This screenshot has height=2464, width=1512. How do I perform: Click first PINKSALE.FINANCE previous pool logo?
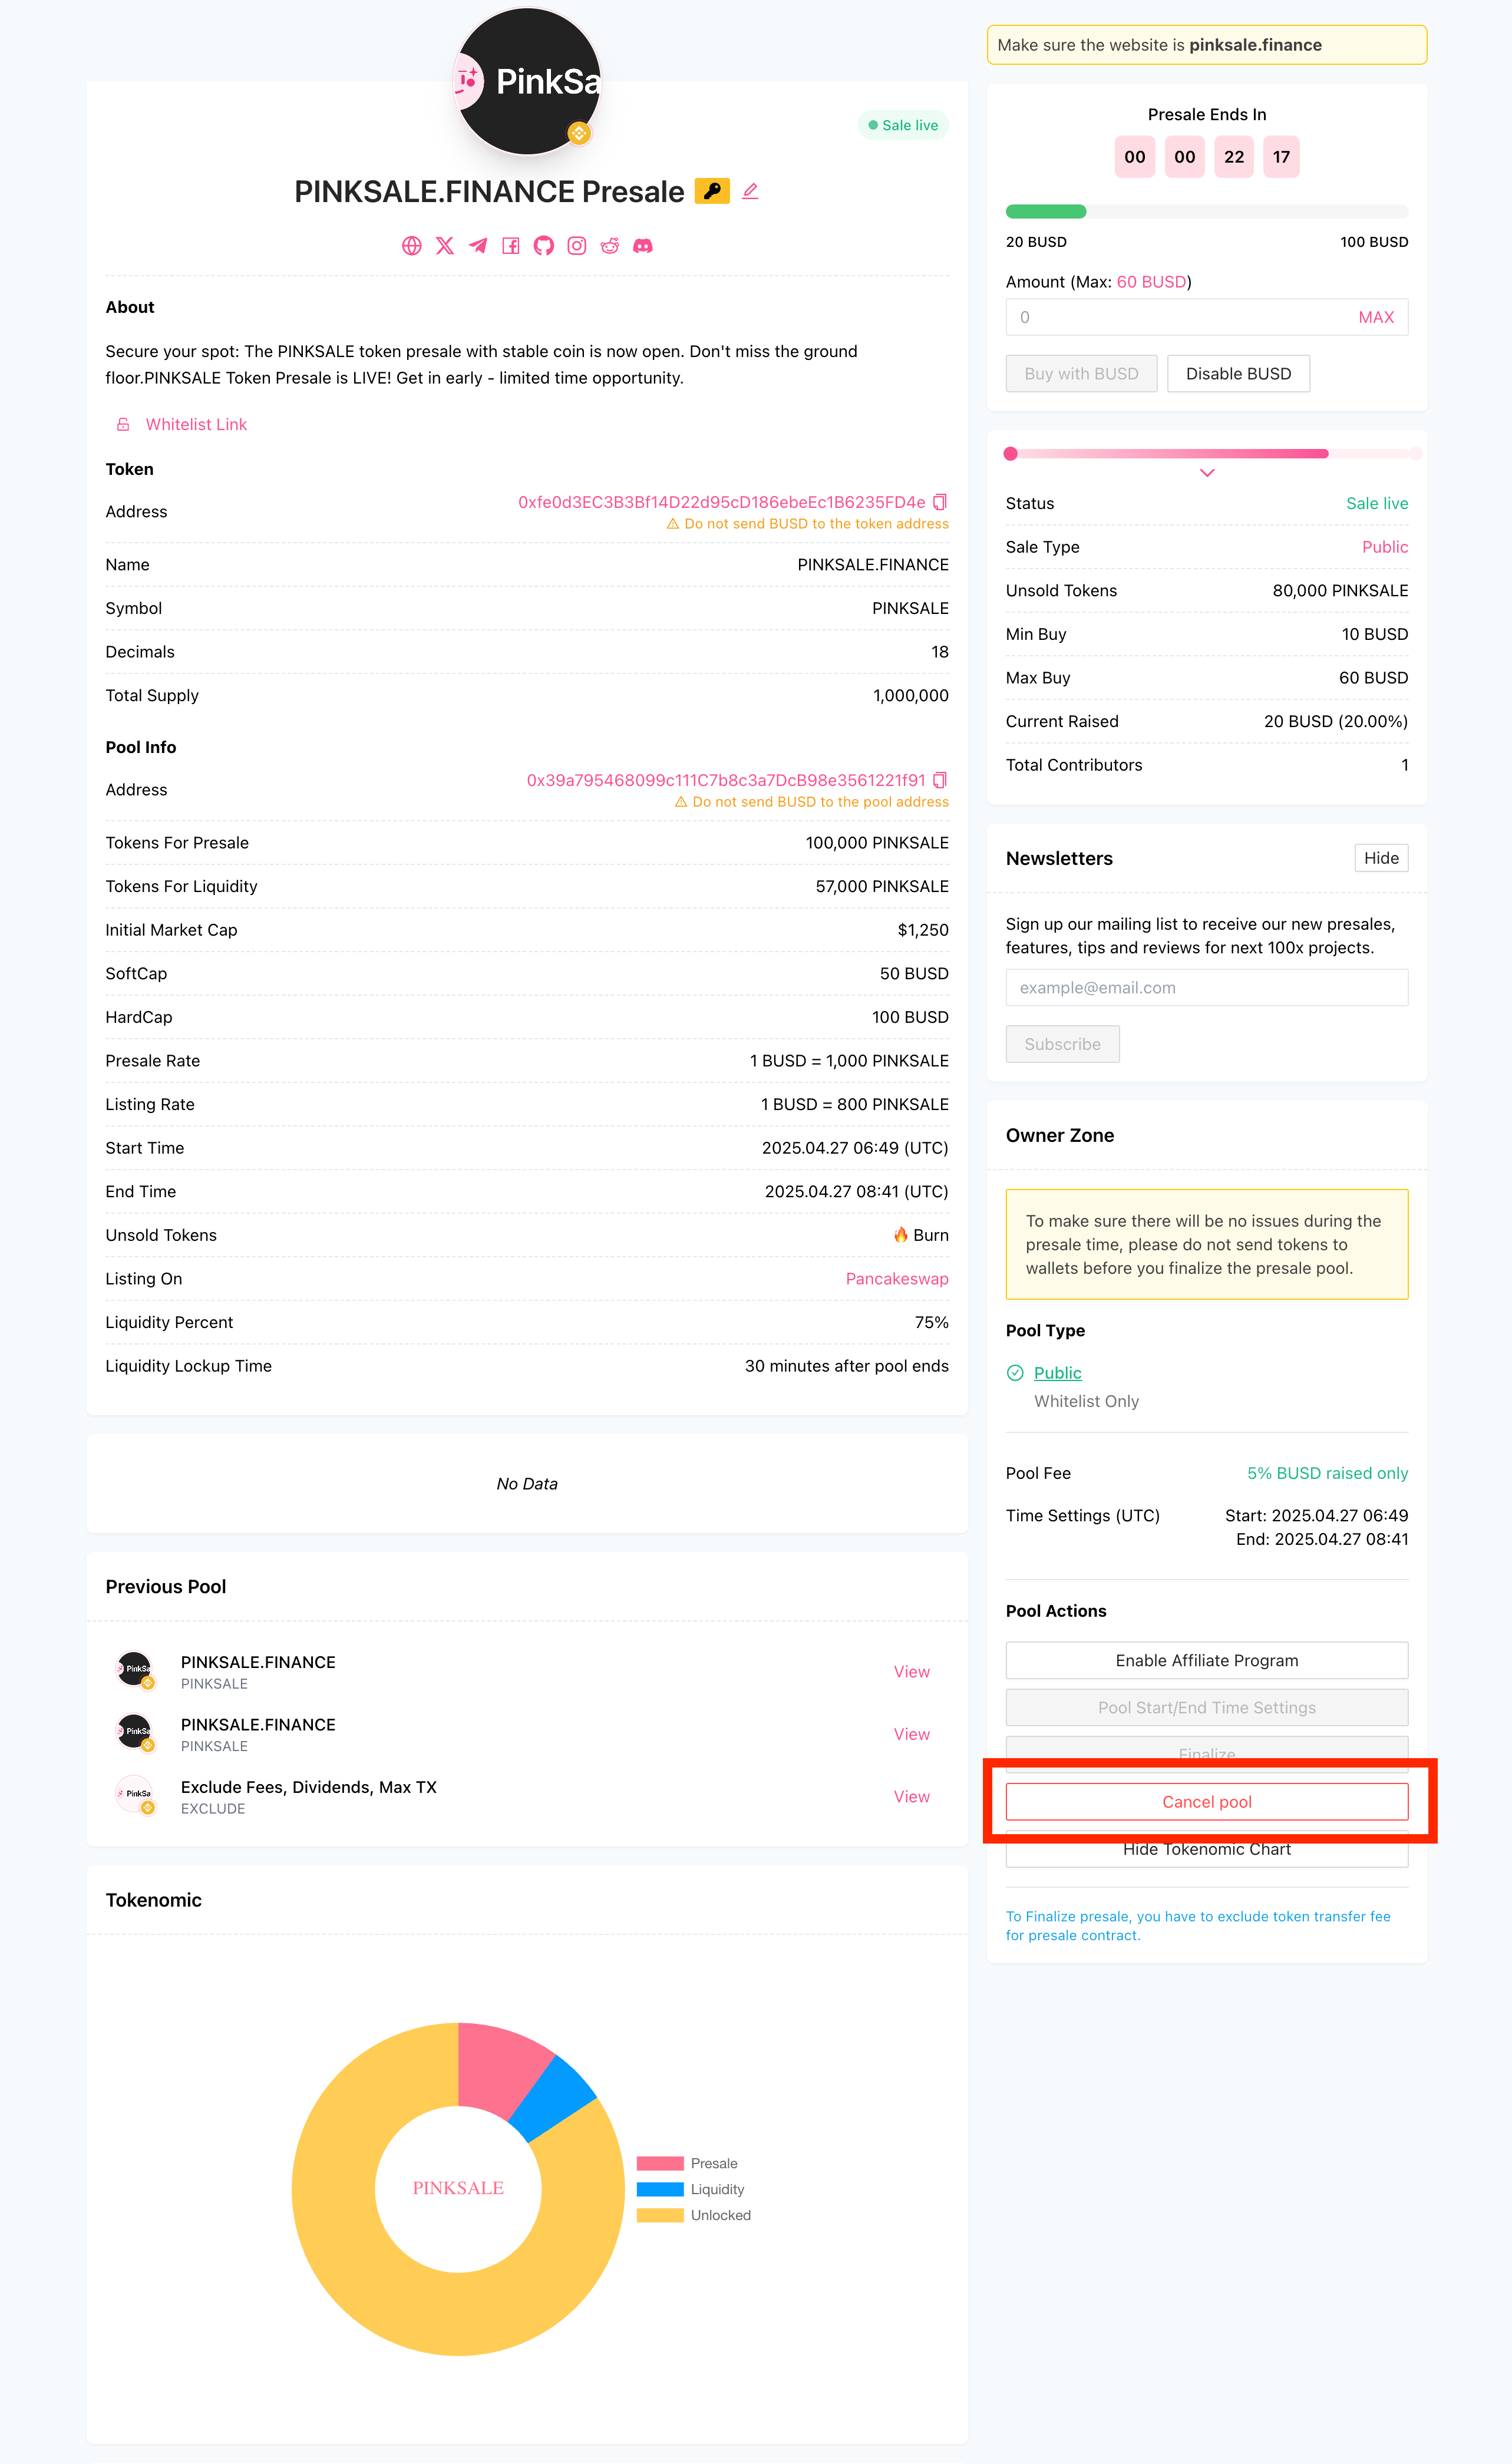point(135,1670)
